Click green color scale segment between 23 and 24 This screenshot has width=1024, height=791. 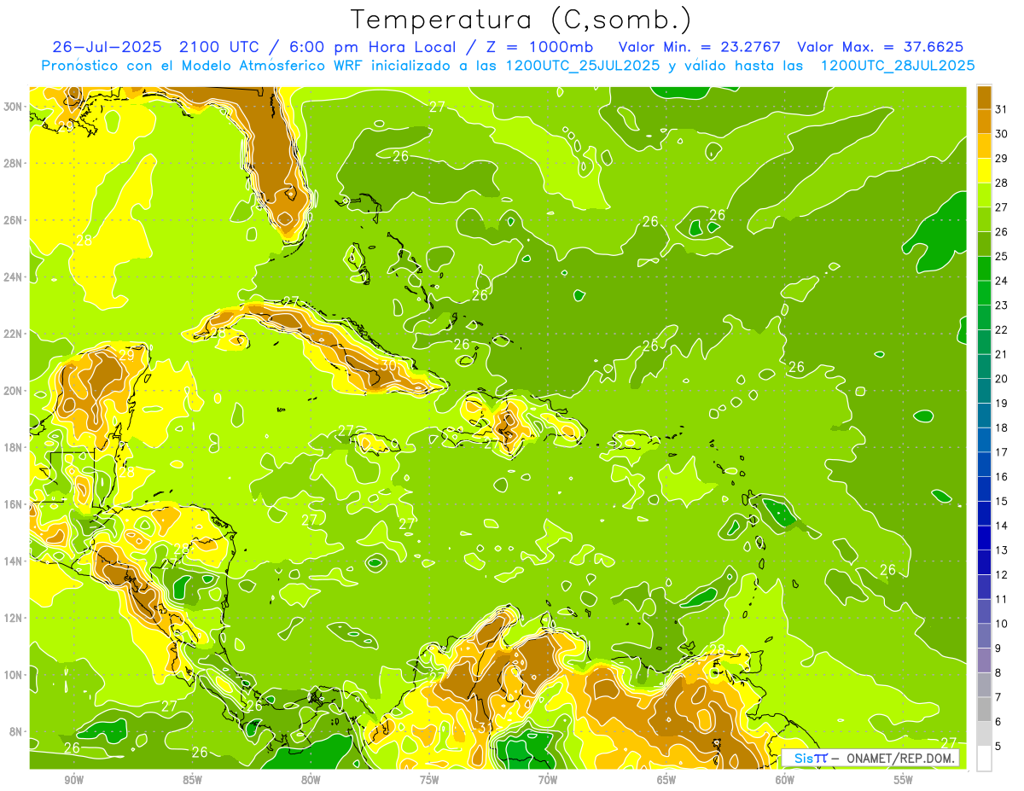985,293
